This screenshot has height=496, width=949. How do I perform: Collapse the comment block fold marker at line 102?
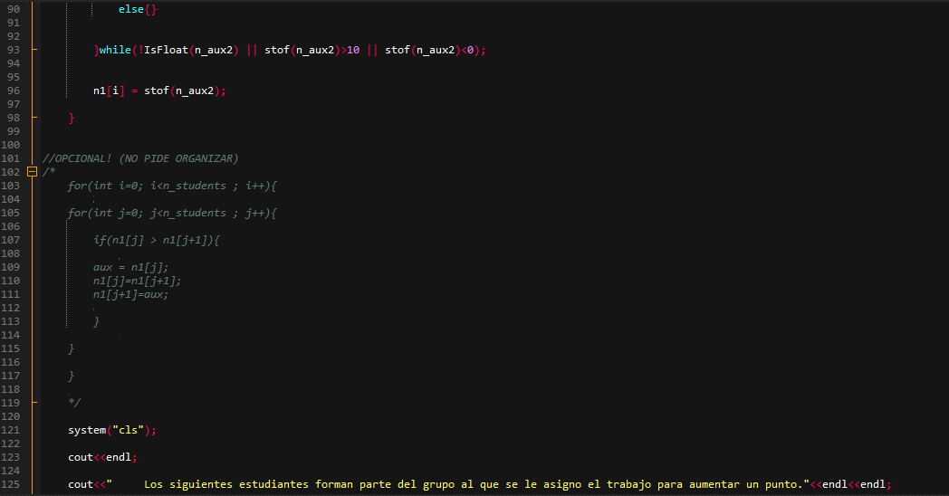click(x=32, y=172)
